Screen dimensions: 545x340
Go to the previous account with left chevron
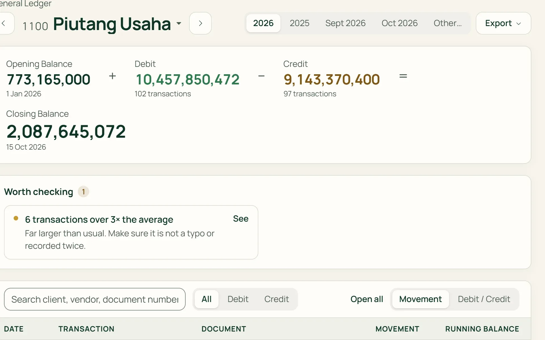(x=5, y=23)
